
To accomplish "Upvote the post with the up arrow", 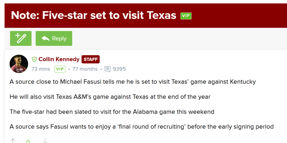I will (x=13, y=141).
